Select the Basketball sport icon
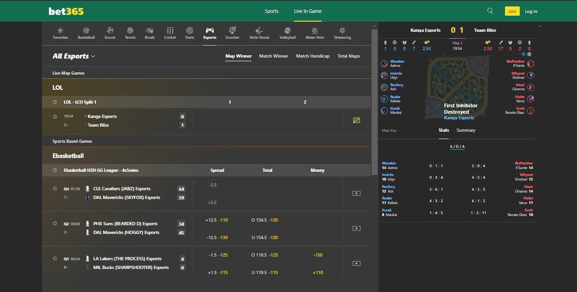Screen dimensions: 577x292 tap(86, 33)
